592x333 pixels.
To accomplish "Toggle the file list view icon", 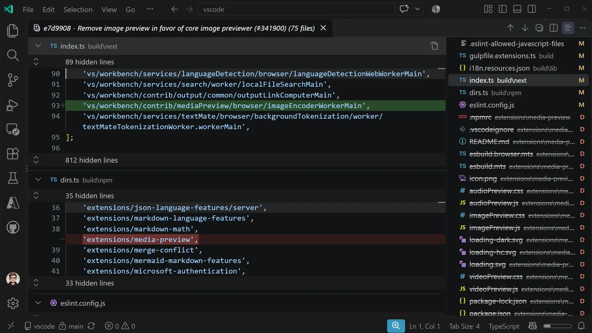I will click(568, 28).
